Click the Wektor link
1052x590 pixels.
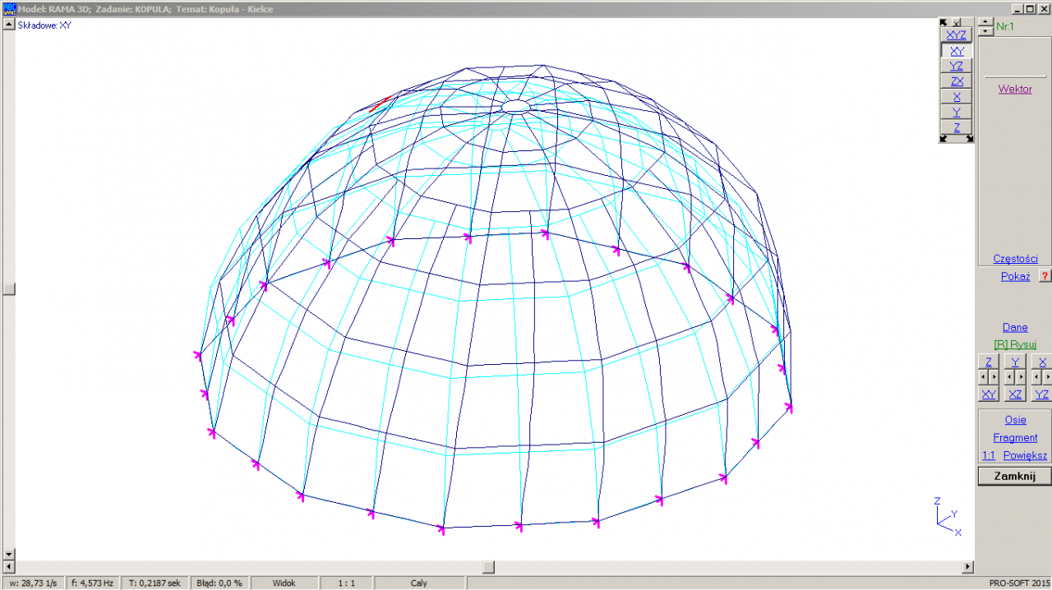click(1015, 89)
